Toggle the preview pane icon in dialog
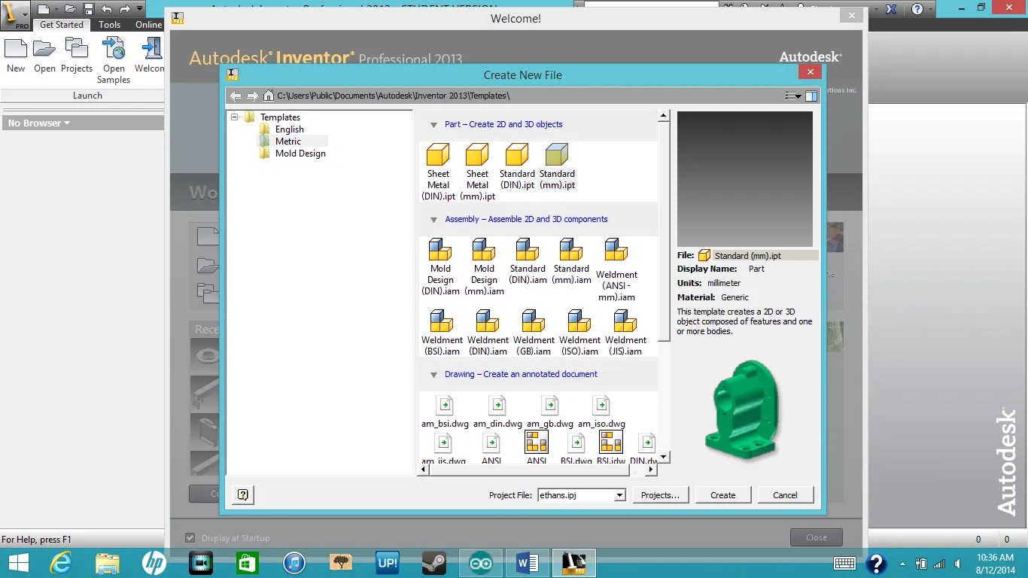This screenshot has height=578, width=1028. pyautogui.click(x=811, y=96)
